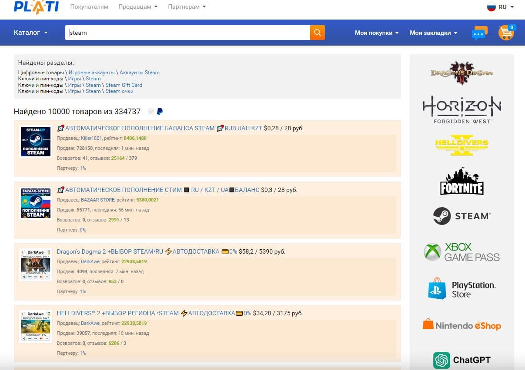Expand the Продавцам menu
The width and height of the screenshot is (525, 370).
[138, 7]
